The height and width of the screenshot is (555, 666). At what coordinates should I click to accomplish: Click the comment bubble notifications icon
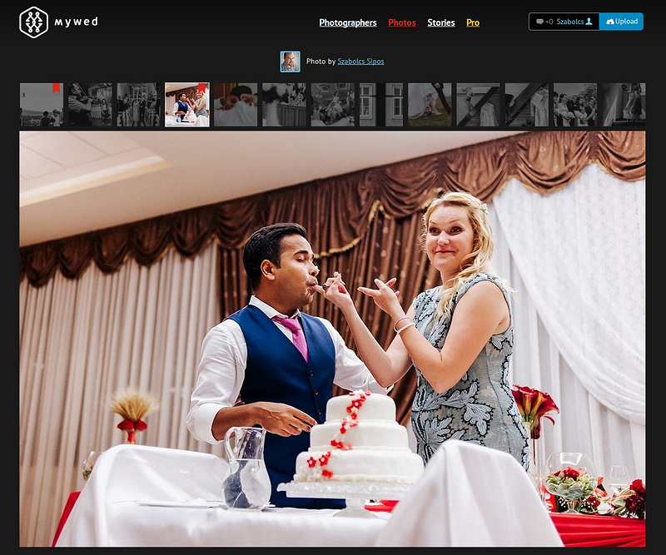click(539, 22)
